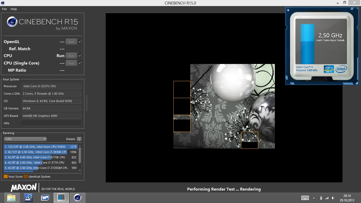Click the Turbo Boost blue frequency bar
361x203 pixels.
pos(307,44)
